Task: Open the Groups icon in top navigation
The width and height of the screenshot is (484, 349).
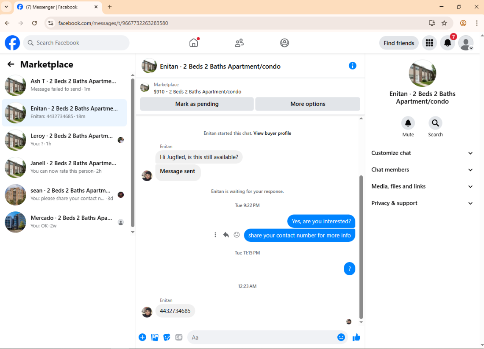Action: (284, 43)
